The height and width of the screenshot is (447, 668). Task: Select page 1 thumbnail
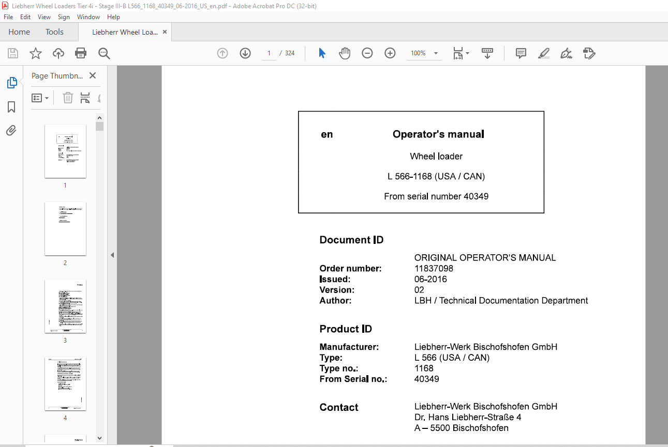[x=65, y=151]
